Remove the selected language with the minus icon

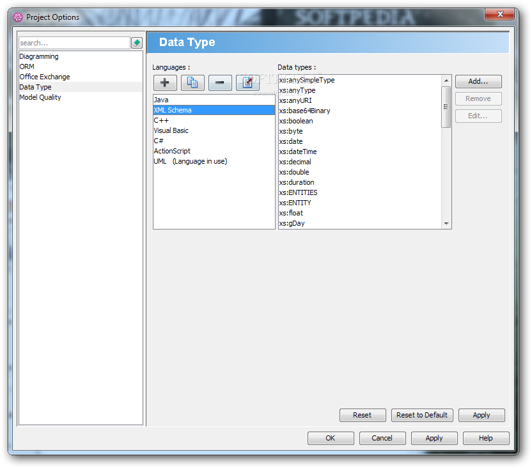click(x=220, y=82)
